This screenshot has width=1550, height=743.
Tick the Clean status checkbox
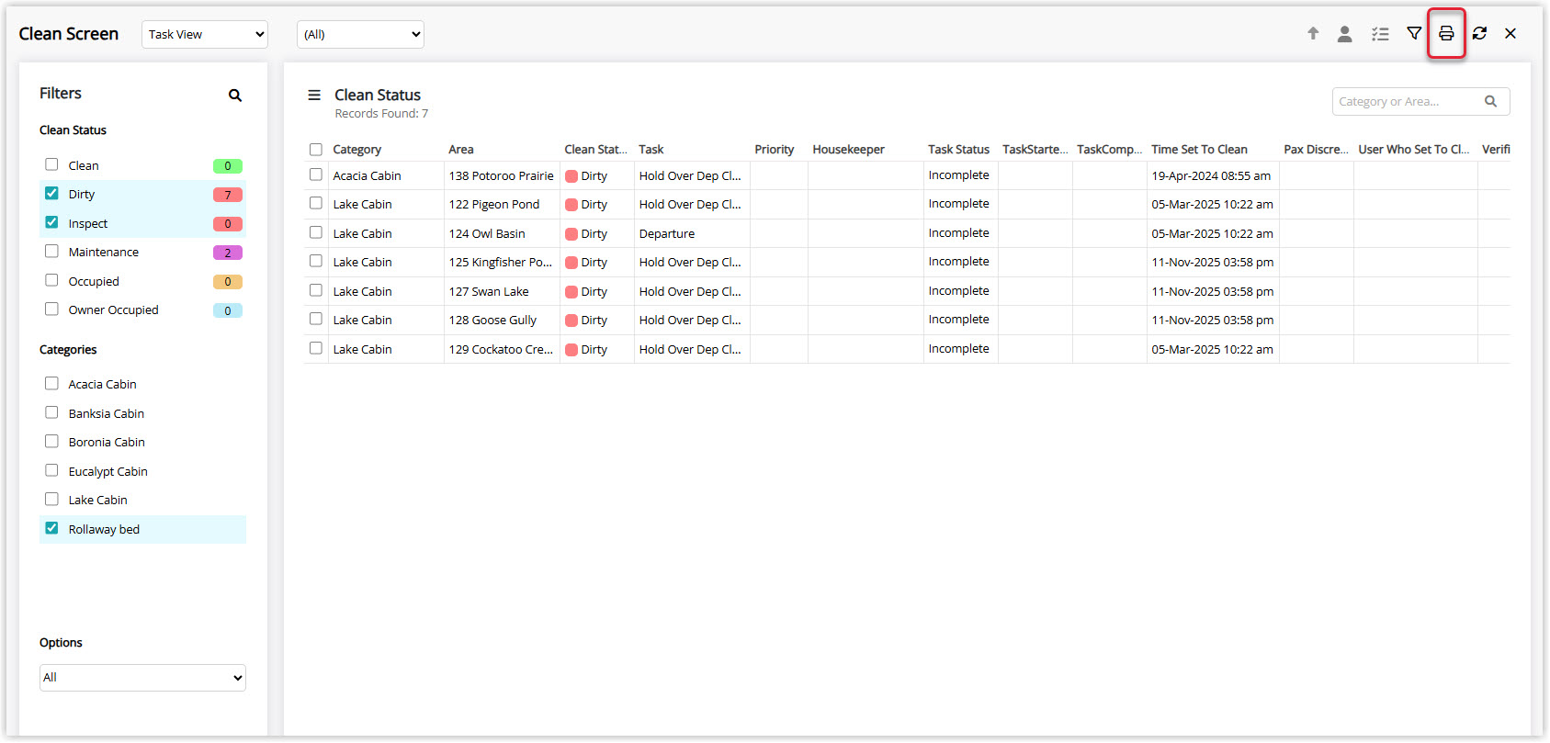(x=51, y=164)
